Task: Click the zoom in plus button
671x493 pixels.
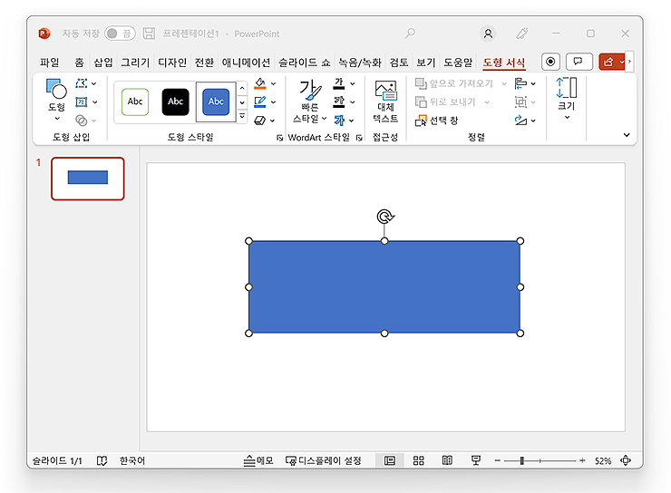Action: pos(582,460)
